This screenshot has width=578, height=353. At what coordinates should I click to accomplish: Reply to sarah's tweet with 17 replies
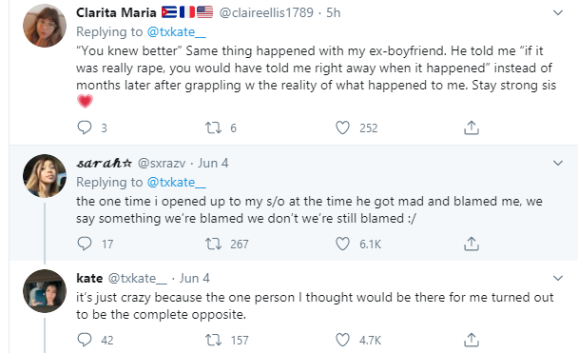tap(85, 244)
